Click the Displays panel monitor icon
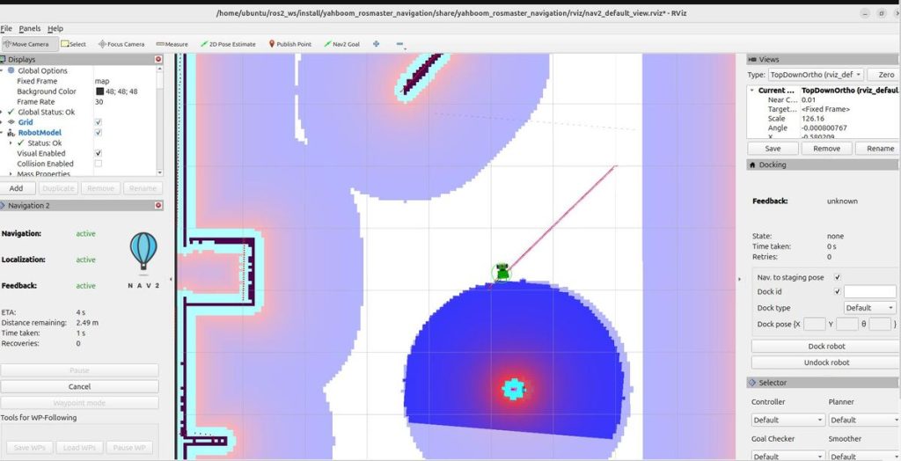 (x=3, y=59)
